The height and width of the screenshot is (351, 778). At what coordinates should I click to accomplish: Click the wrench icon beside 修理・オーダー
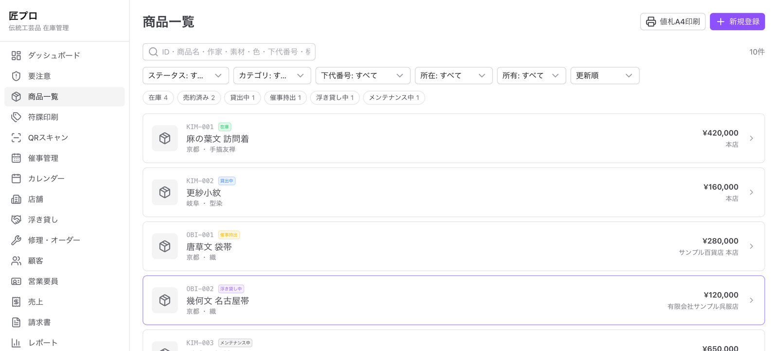pyautogui.click(x=16, y=240)
